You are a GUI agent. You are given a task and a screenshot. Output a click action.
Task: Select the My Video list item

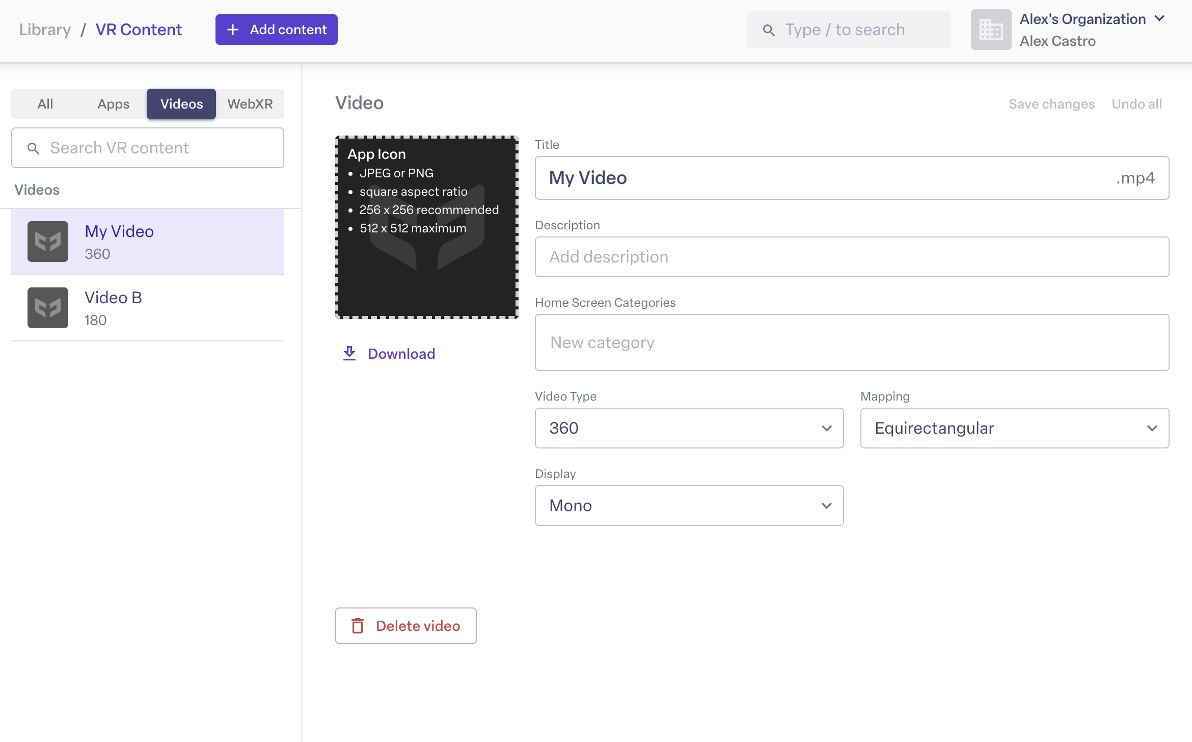[148, 242]
